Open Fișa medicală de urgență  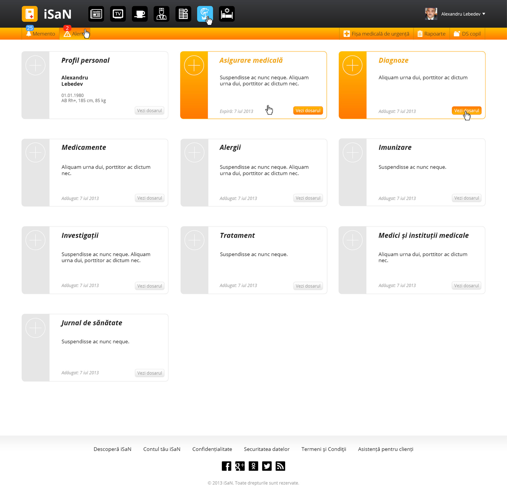pyautogui.click(x=376, y=34)
